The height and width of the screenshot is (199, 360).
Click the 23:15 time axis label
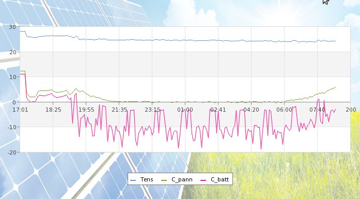pyautogui.click(x=152, y=110)
